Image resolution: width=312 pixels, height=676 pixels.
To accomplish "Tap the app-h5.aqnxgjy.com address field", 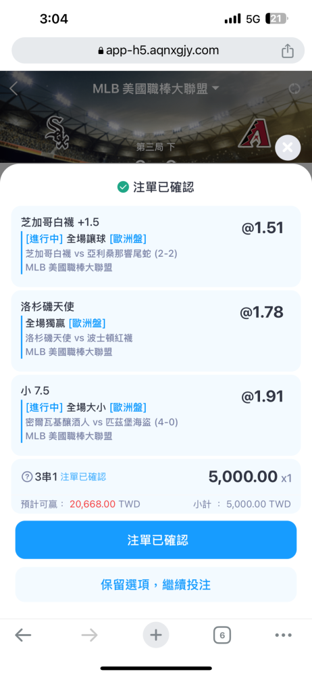I will [156, 51].
